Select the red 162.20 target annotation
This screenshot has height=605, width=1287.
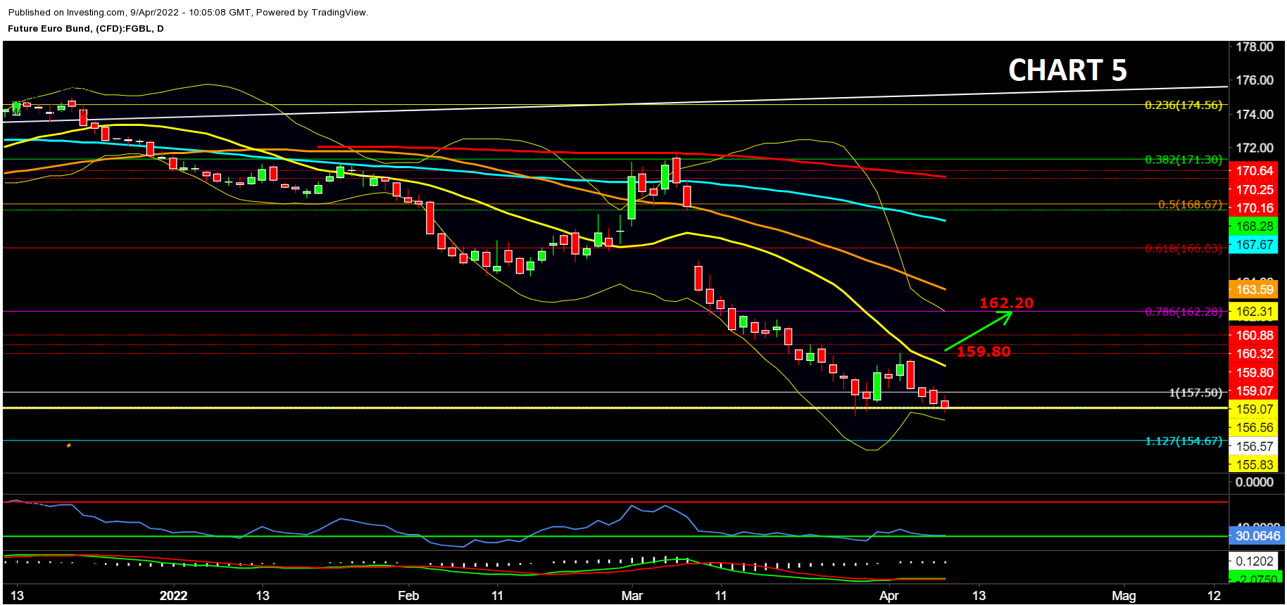pyautogui.click(x=1006, y=303)
